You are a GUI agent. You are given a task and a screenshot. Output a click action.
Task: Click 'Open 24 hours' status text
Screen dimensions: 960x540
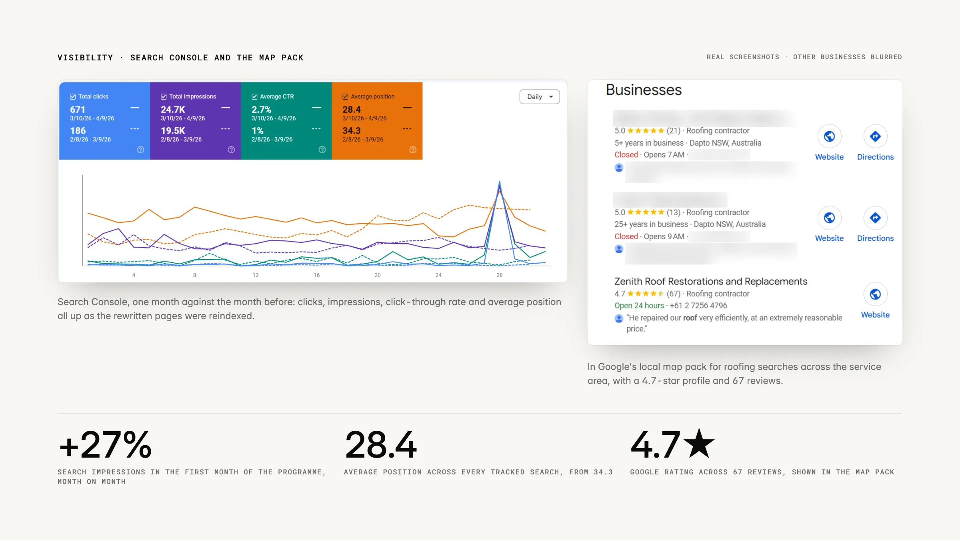(x=639, y=306)
